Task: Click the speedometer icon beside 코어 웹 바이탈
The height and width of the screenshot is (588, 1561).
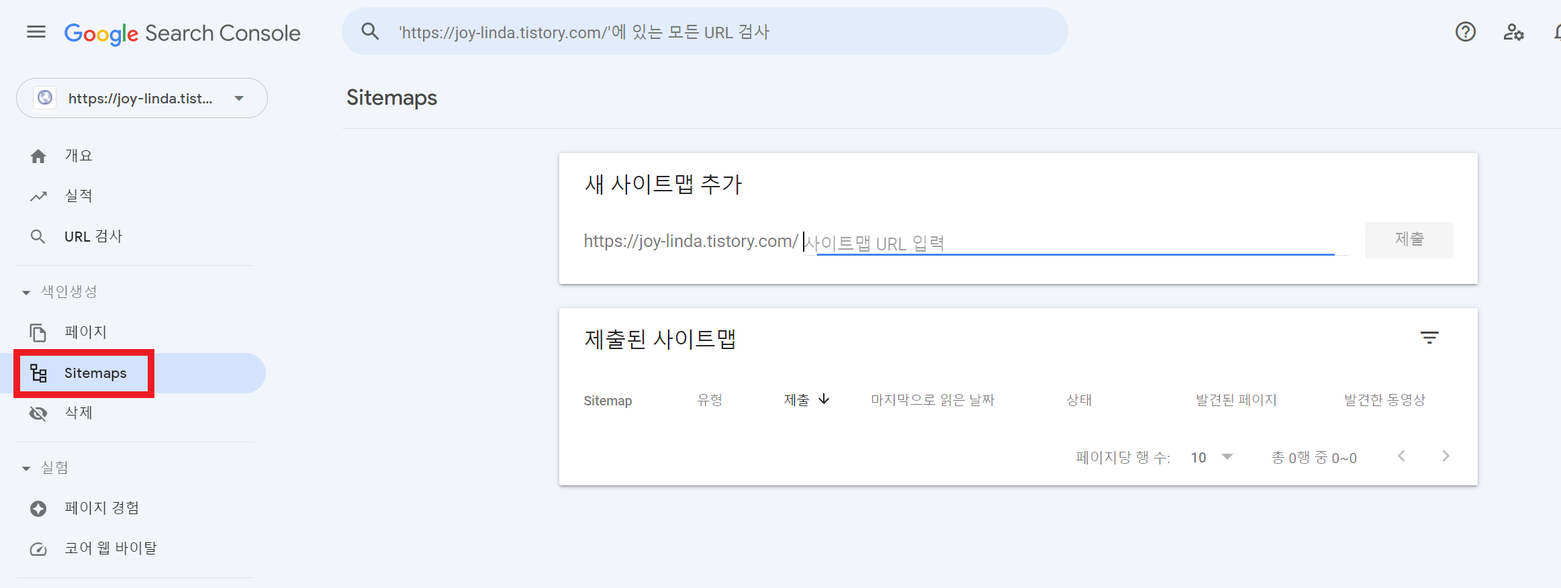Action: (38, 549)
